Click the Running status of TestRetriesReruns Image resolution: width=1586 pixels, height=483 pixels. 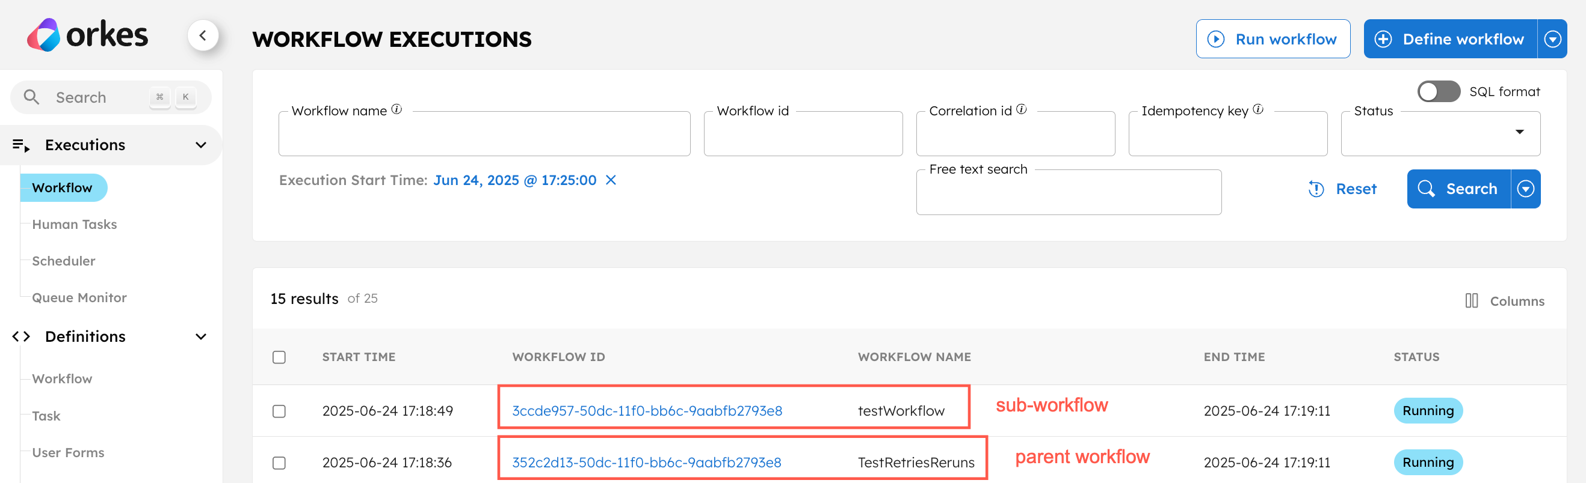pyautogui.click(x=1428, y=463)
